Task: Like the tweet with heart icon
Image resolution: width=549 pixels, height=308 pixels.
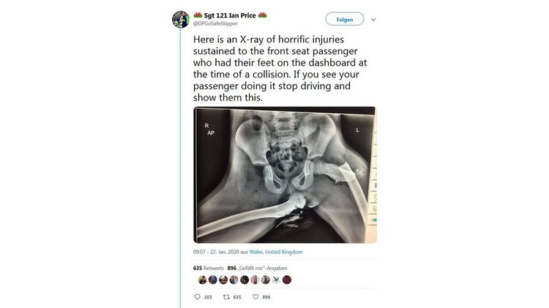Action: pyautogui.click(x=255, y=297)
